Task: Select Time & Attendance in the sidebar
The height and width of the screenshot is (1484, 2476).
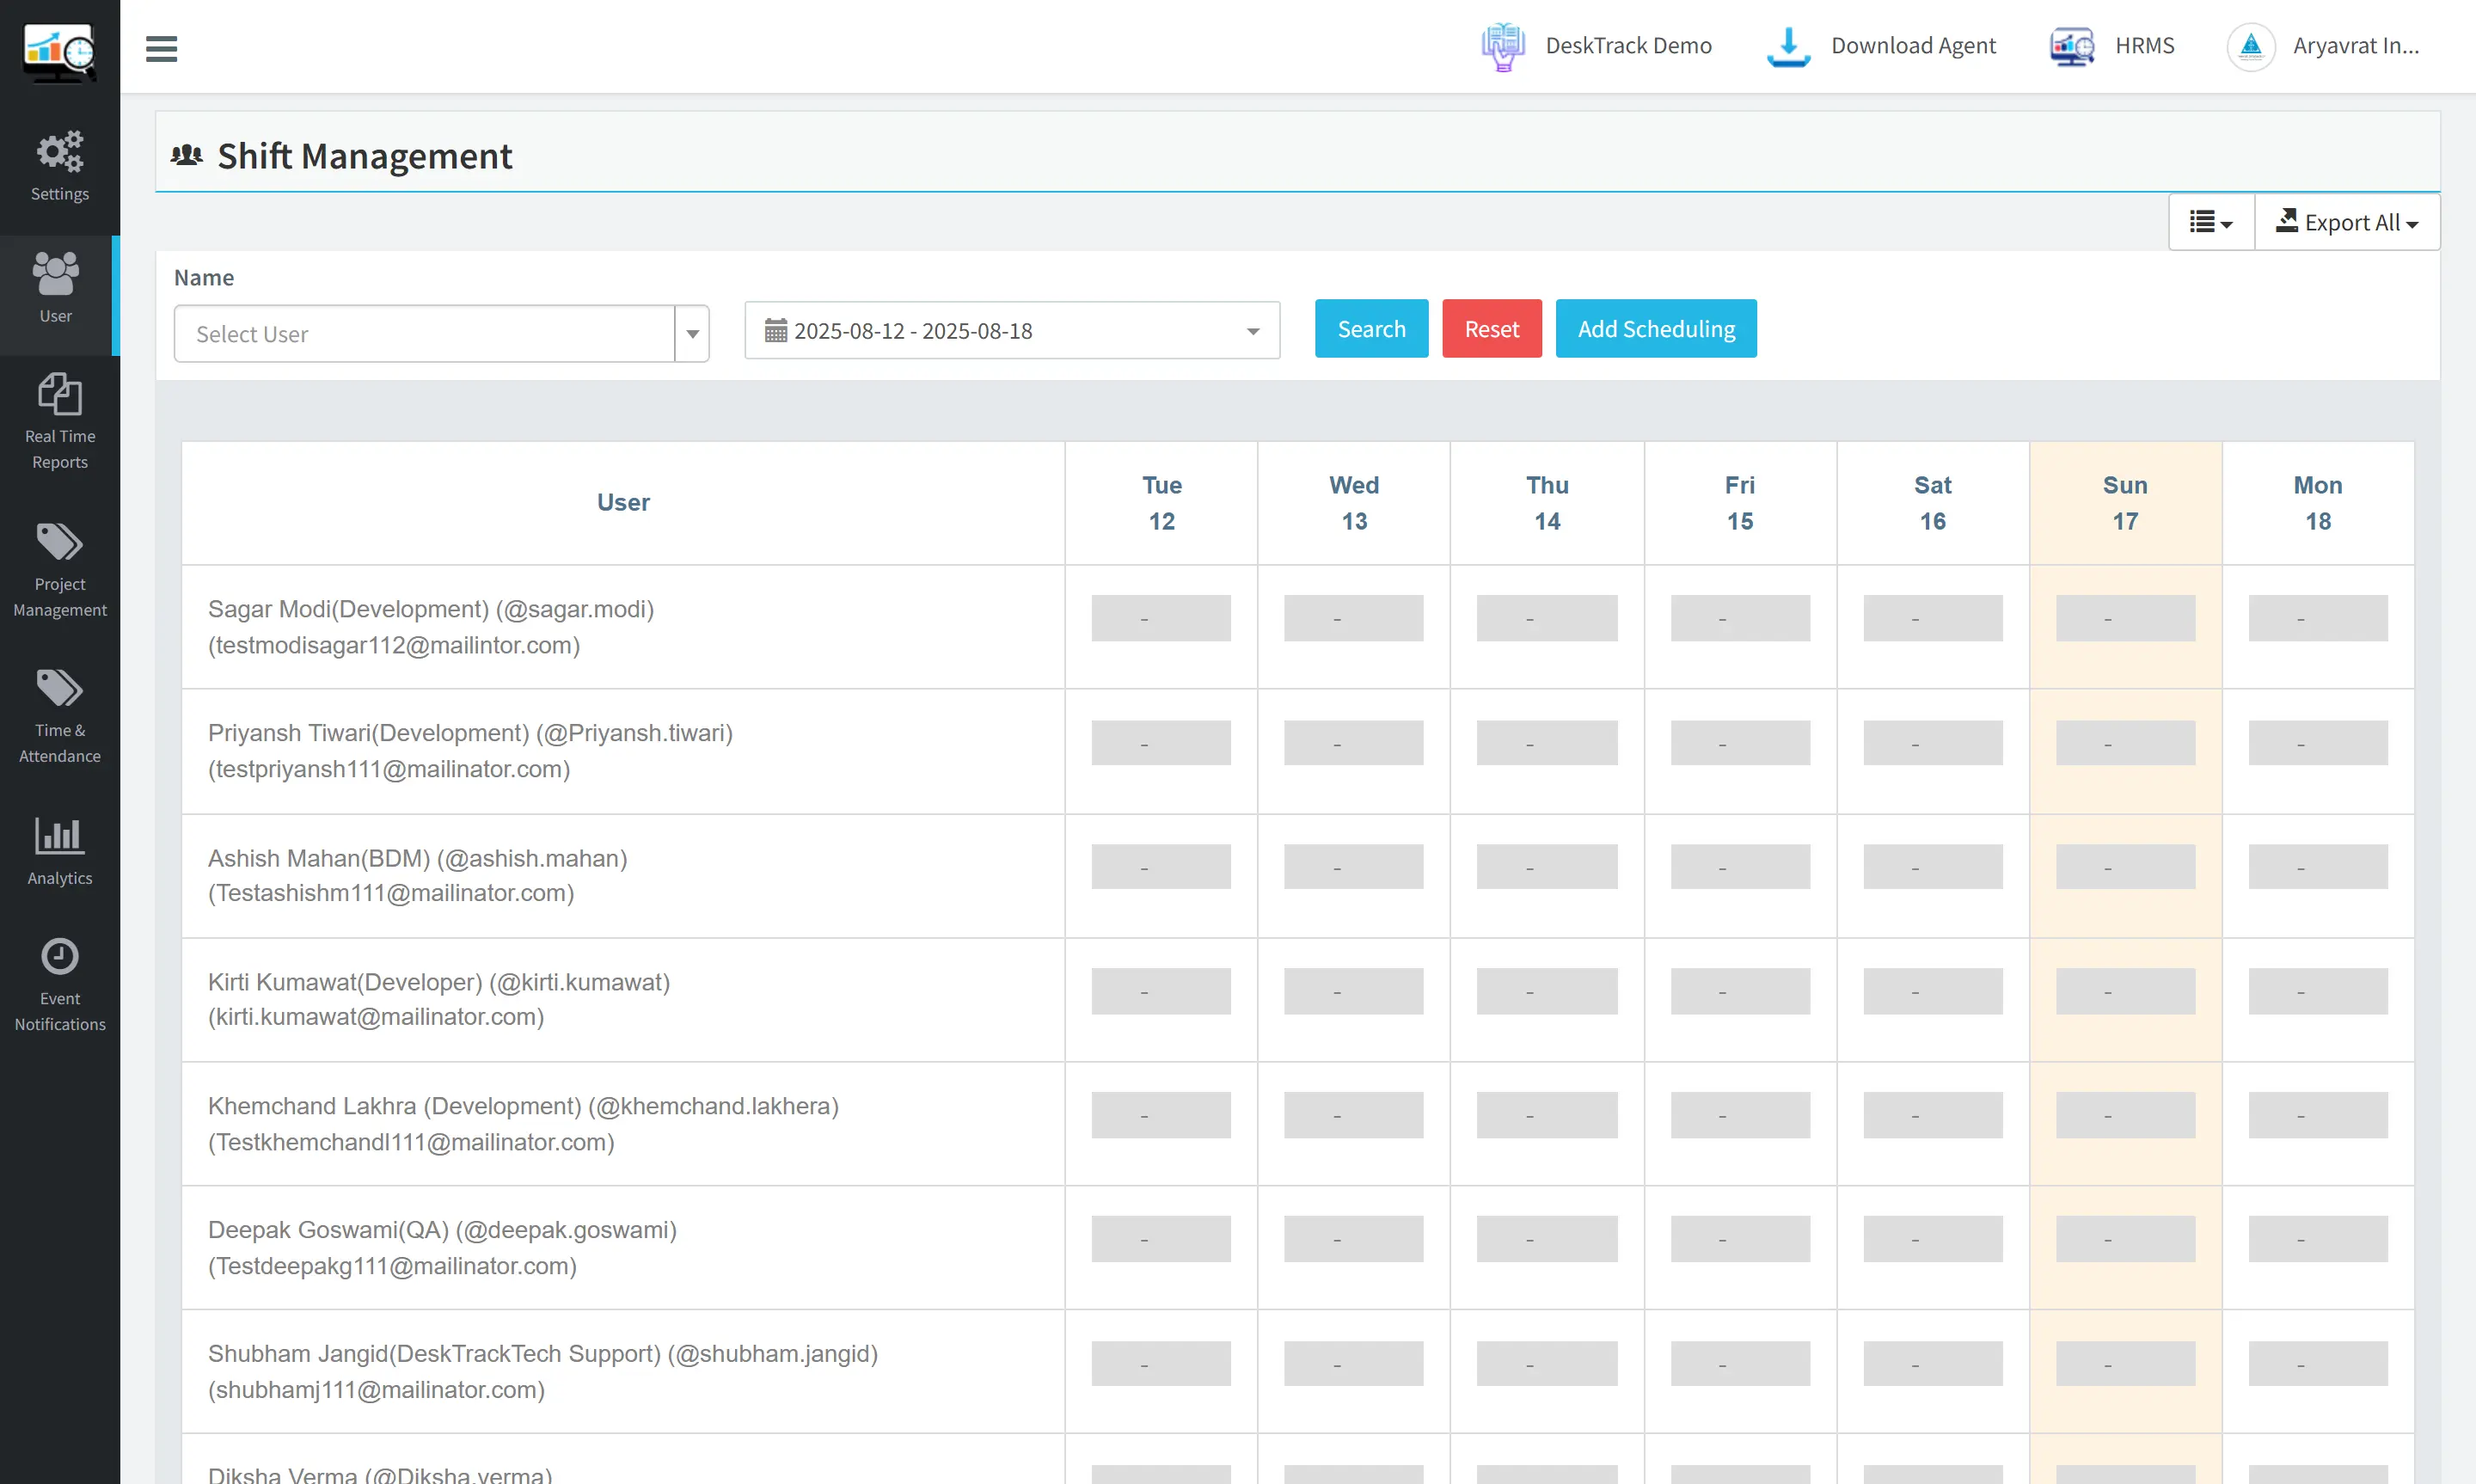Action: point(59,710)
